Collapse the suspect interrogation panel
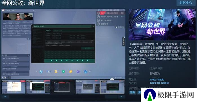This screenshot has height=102, width=197. point(33,10)
